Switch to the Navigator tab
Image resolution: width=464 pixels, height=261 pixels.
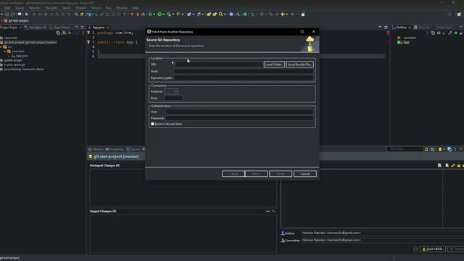click(36, 28)
